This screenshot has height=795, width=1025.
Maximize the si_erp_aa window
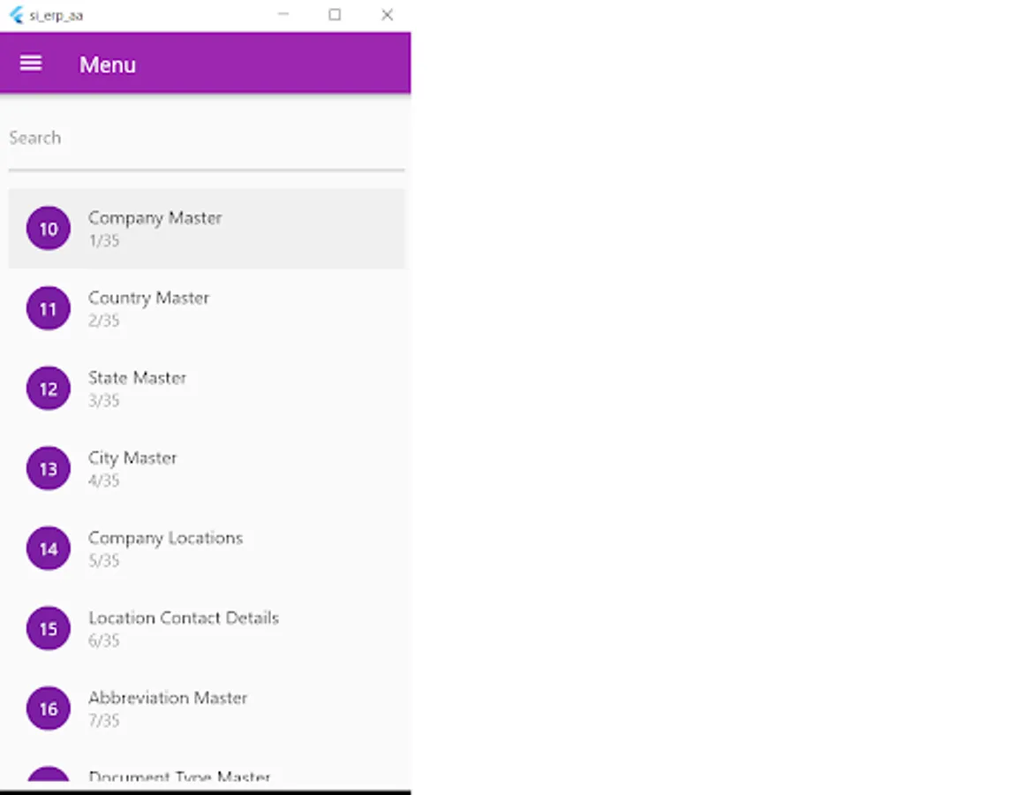coord(335,14)
